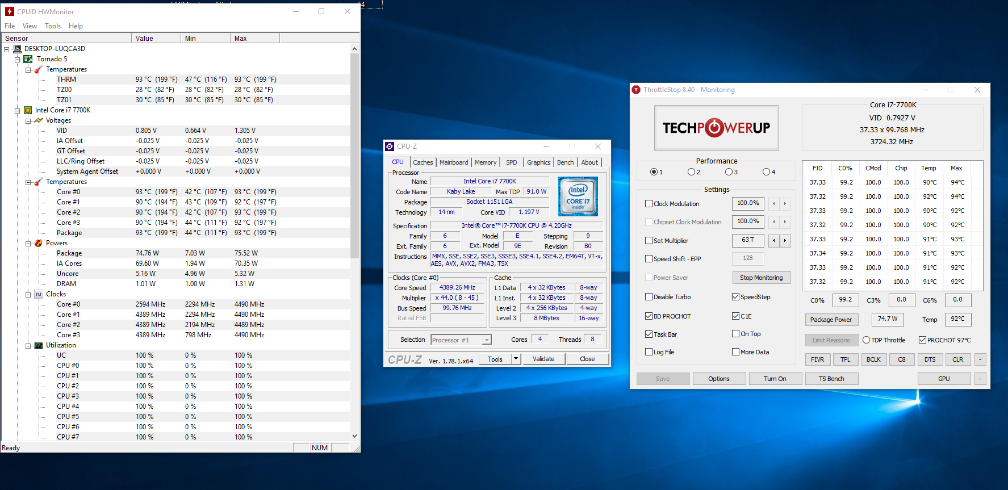Click the Powers flame icon
This screenshot has height=490, width=1008.
39,243
